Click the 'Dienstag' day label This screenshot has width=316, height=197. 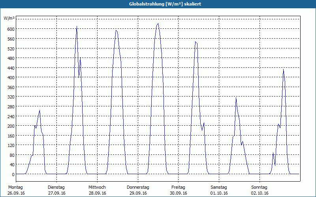(56, 188)
